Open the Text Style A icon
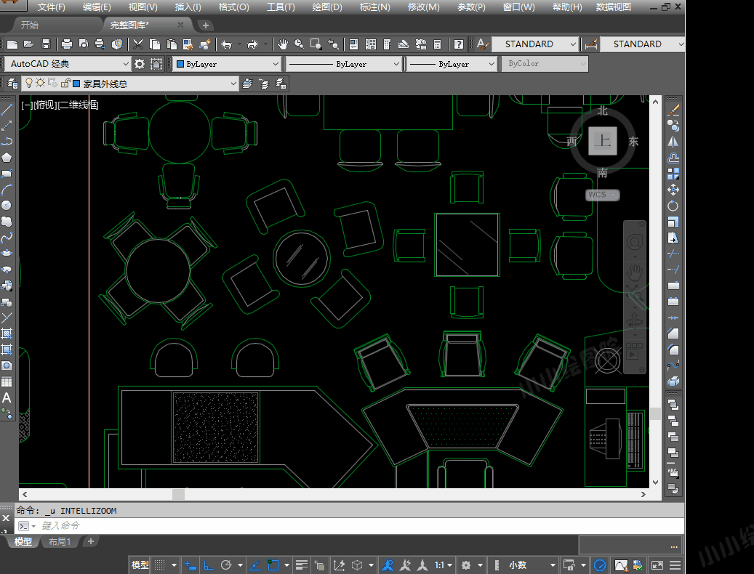 tap(482, 44)
